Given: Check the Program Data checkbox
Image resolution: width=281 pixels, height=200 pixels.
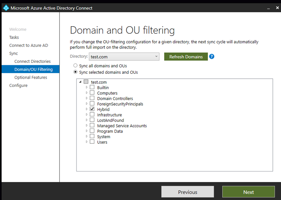Looking at the screenshot, I should pyautogui.click(x=92, y=131).
